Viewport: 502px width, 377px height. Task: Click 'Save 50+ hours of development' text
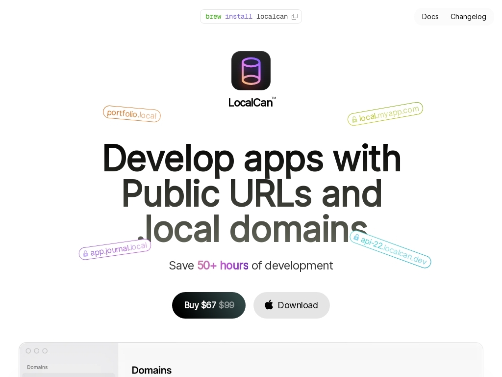point(251,266)
